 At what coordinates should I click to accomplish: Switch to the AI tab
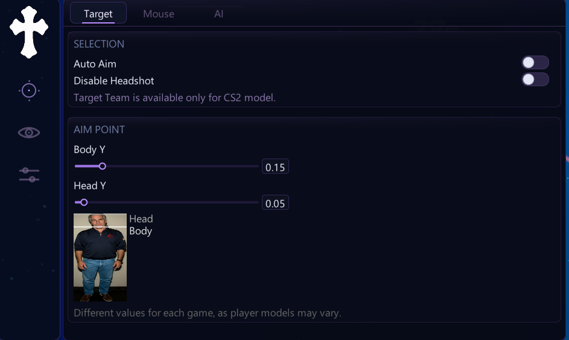[218, 14]
